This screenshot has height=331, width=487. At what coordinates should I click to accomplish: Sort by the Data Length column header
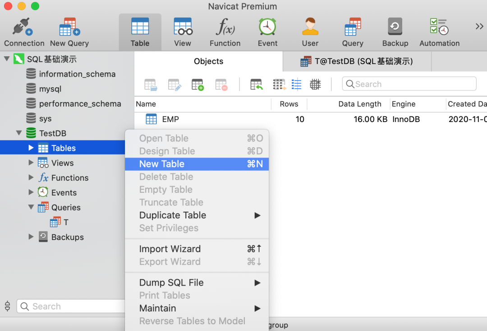tap(359, 104)
